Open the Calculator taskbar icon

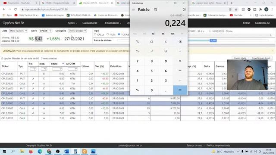click(x=75, y=151)
